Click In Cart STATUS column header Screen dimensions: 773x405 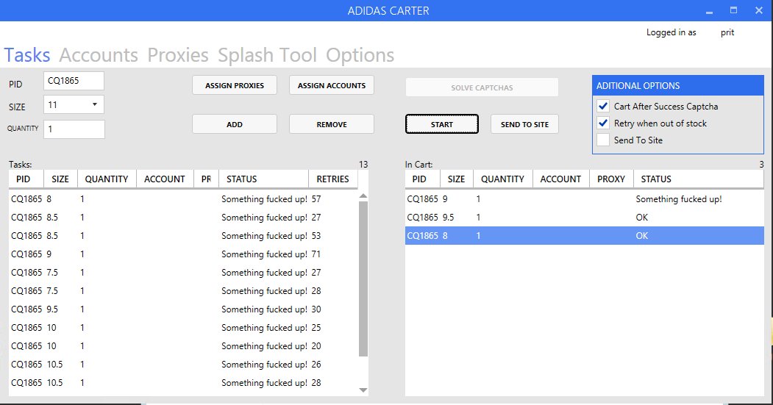tap(699, 179)
